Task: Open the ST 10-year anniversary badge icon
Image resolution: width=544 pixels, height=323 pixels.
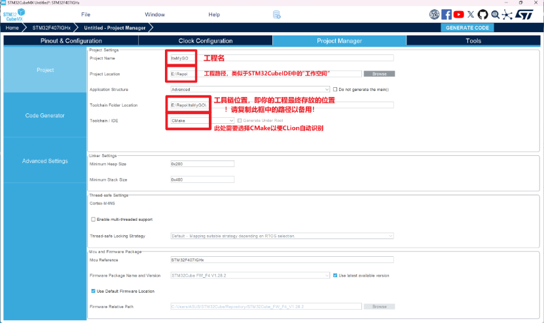Action: (x=434, y=14)
